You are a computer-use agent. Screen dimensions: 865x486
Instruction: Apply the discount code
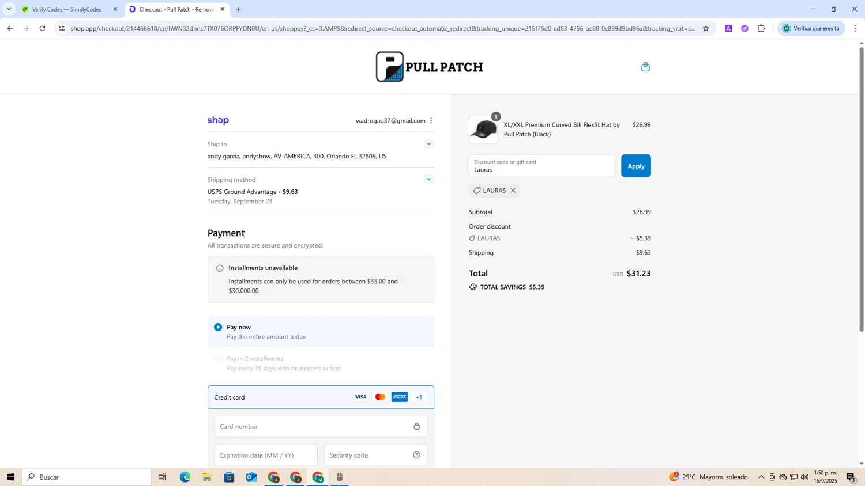pos(635,166)
